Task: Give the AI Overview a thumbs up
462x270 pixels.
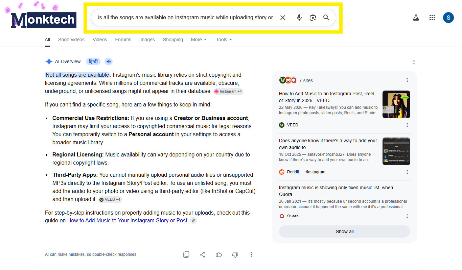Action: tap(219, 254)
